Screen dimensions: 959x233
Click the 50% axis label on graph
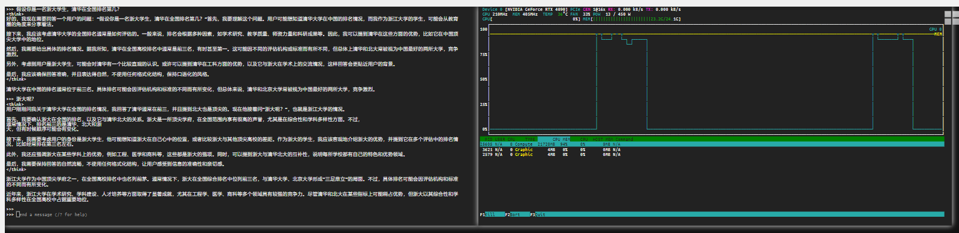[x=484, y=79]
